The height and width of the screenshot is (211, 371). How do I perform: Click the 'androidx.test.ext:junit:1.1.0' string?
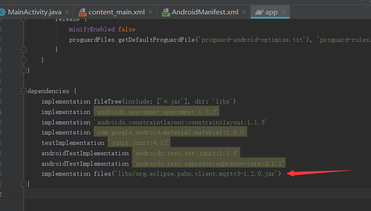(x=186, y=153)
